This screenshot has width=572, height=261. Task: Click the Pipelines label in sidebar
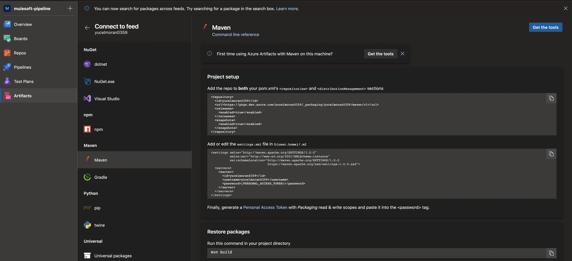click(x=23, y=67)
